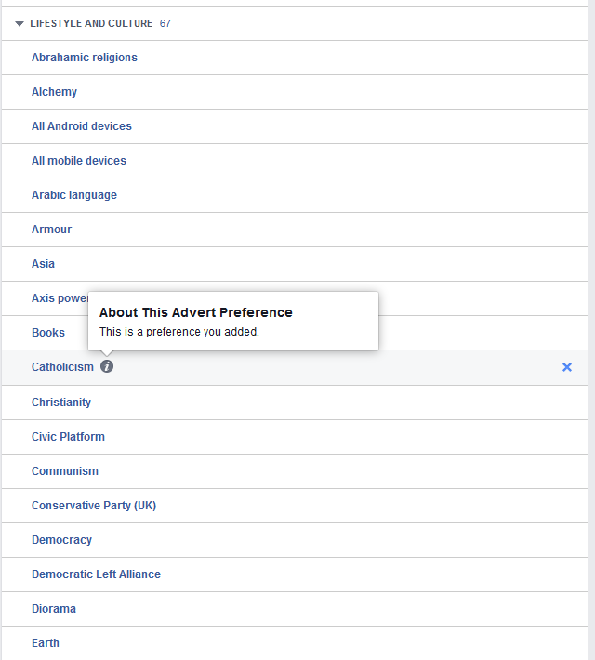Open Civic Platform preference

[68, 437]
